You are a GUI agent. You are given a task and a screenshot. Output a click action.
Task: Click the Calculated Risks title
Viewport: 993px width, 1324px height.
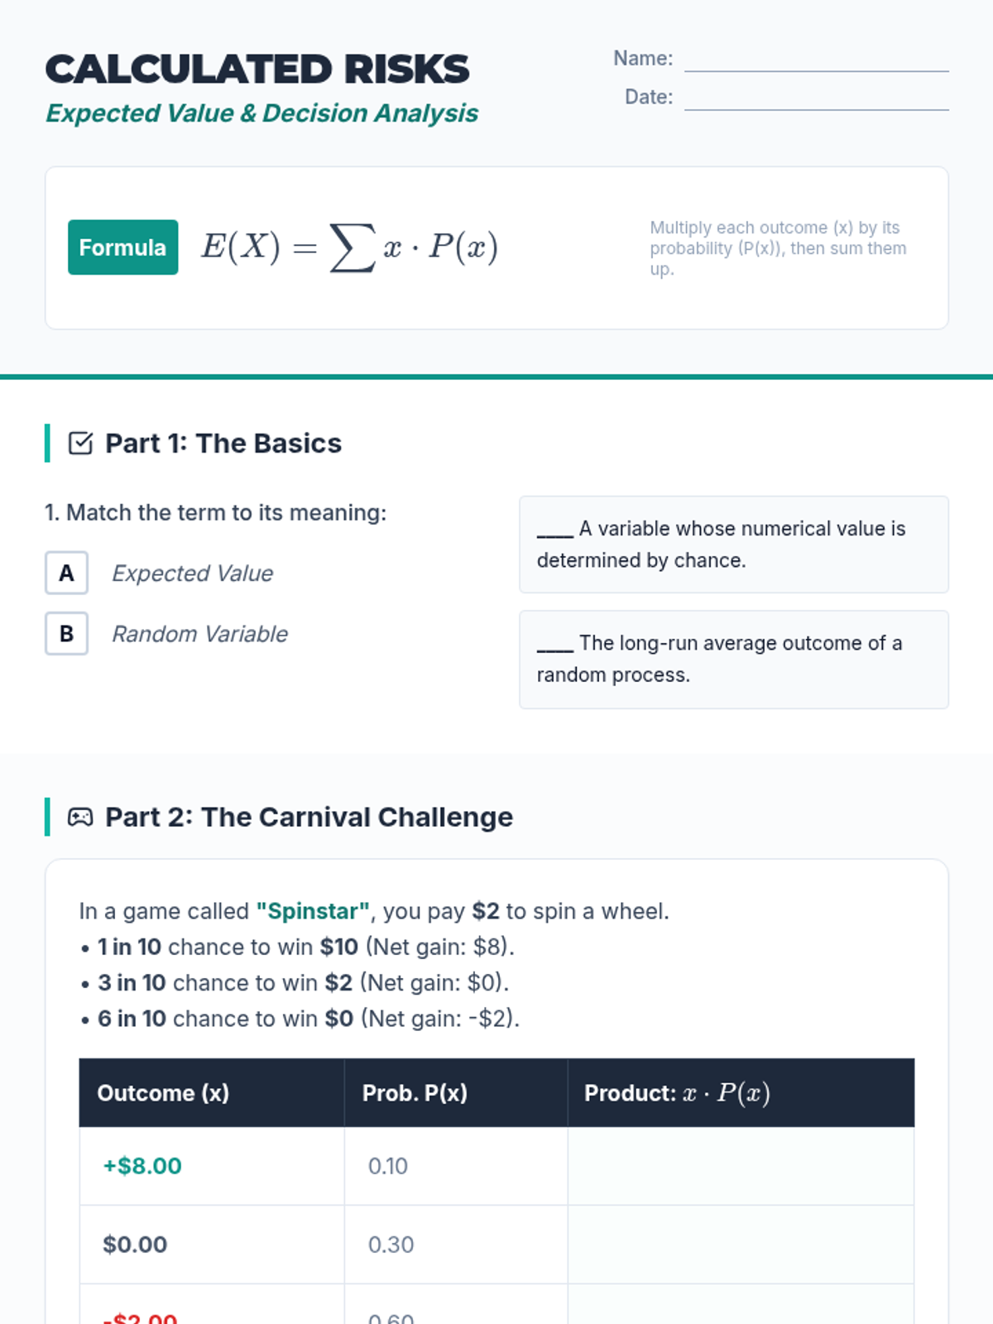point(257,70)
